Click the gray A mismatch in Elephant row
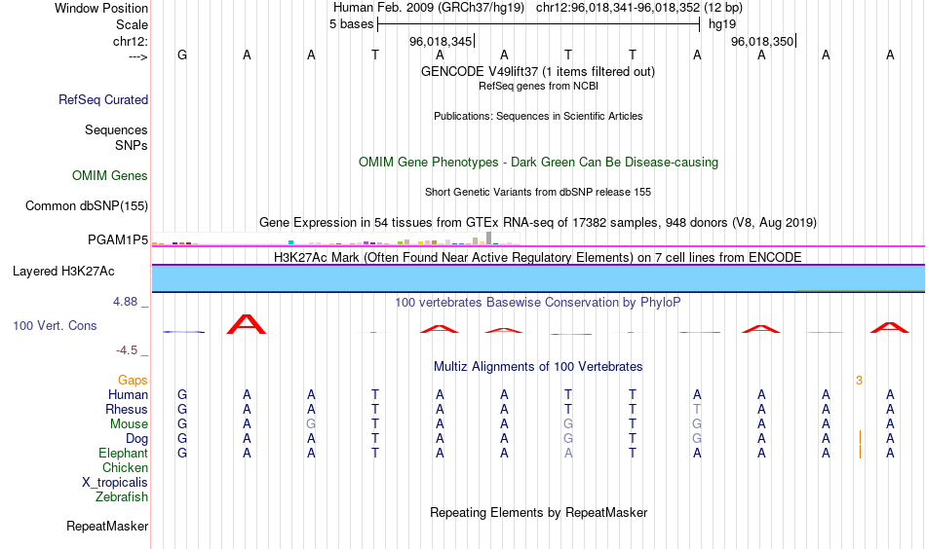926x549 pixels. 568,453
